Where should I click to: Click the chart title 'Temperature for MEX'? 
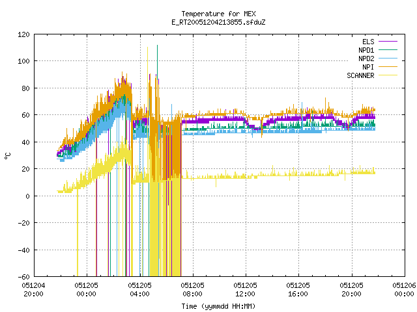(218, 14)
